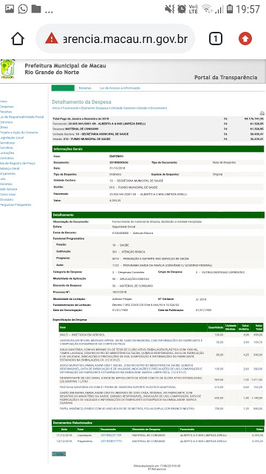The width and height of the screenshot is (266, 474).
Task: Open related document 2018OB01770
Action: (x=112, y=441)
